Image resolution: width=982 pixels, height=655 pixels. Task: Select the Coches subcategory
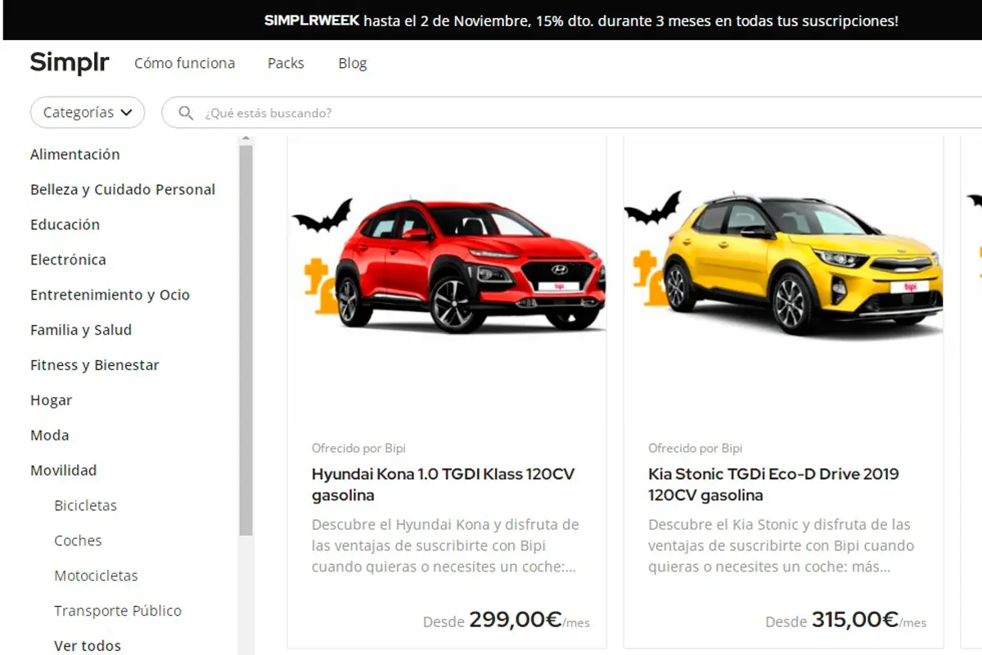(78, 540)
